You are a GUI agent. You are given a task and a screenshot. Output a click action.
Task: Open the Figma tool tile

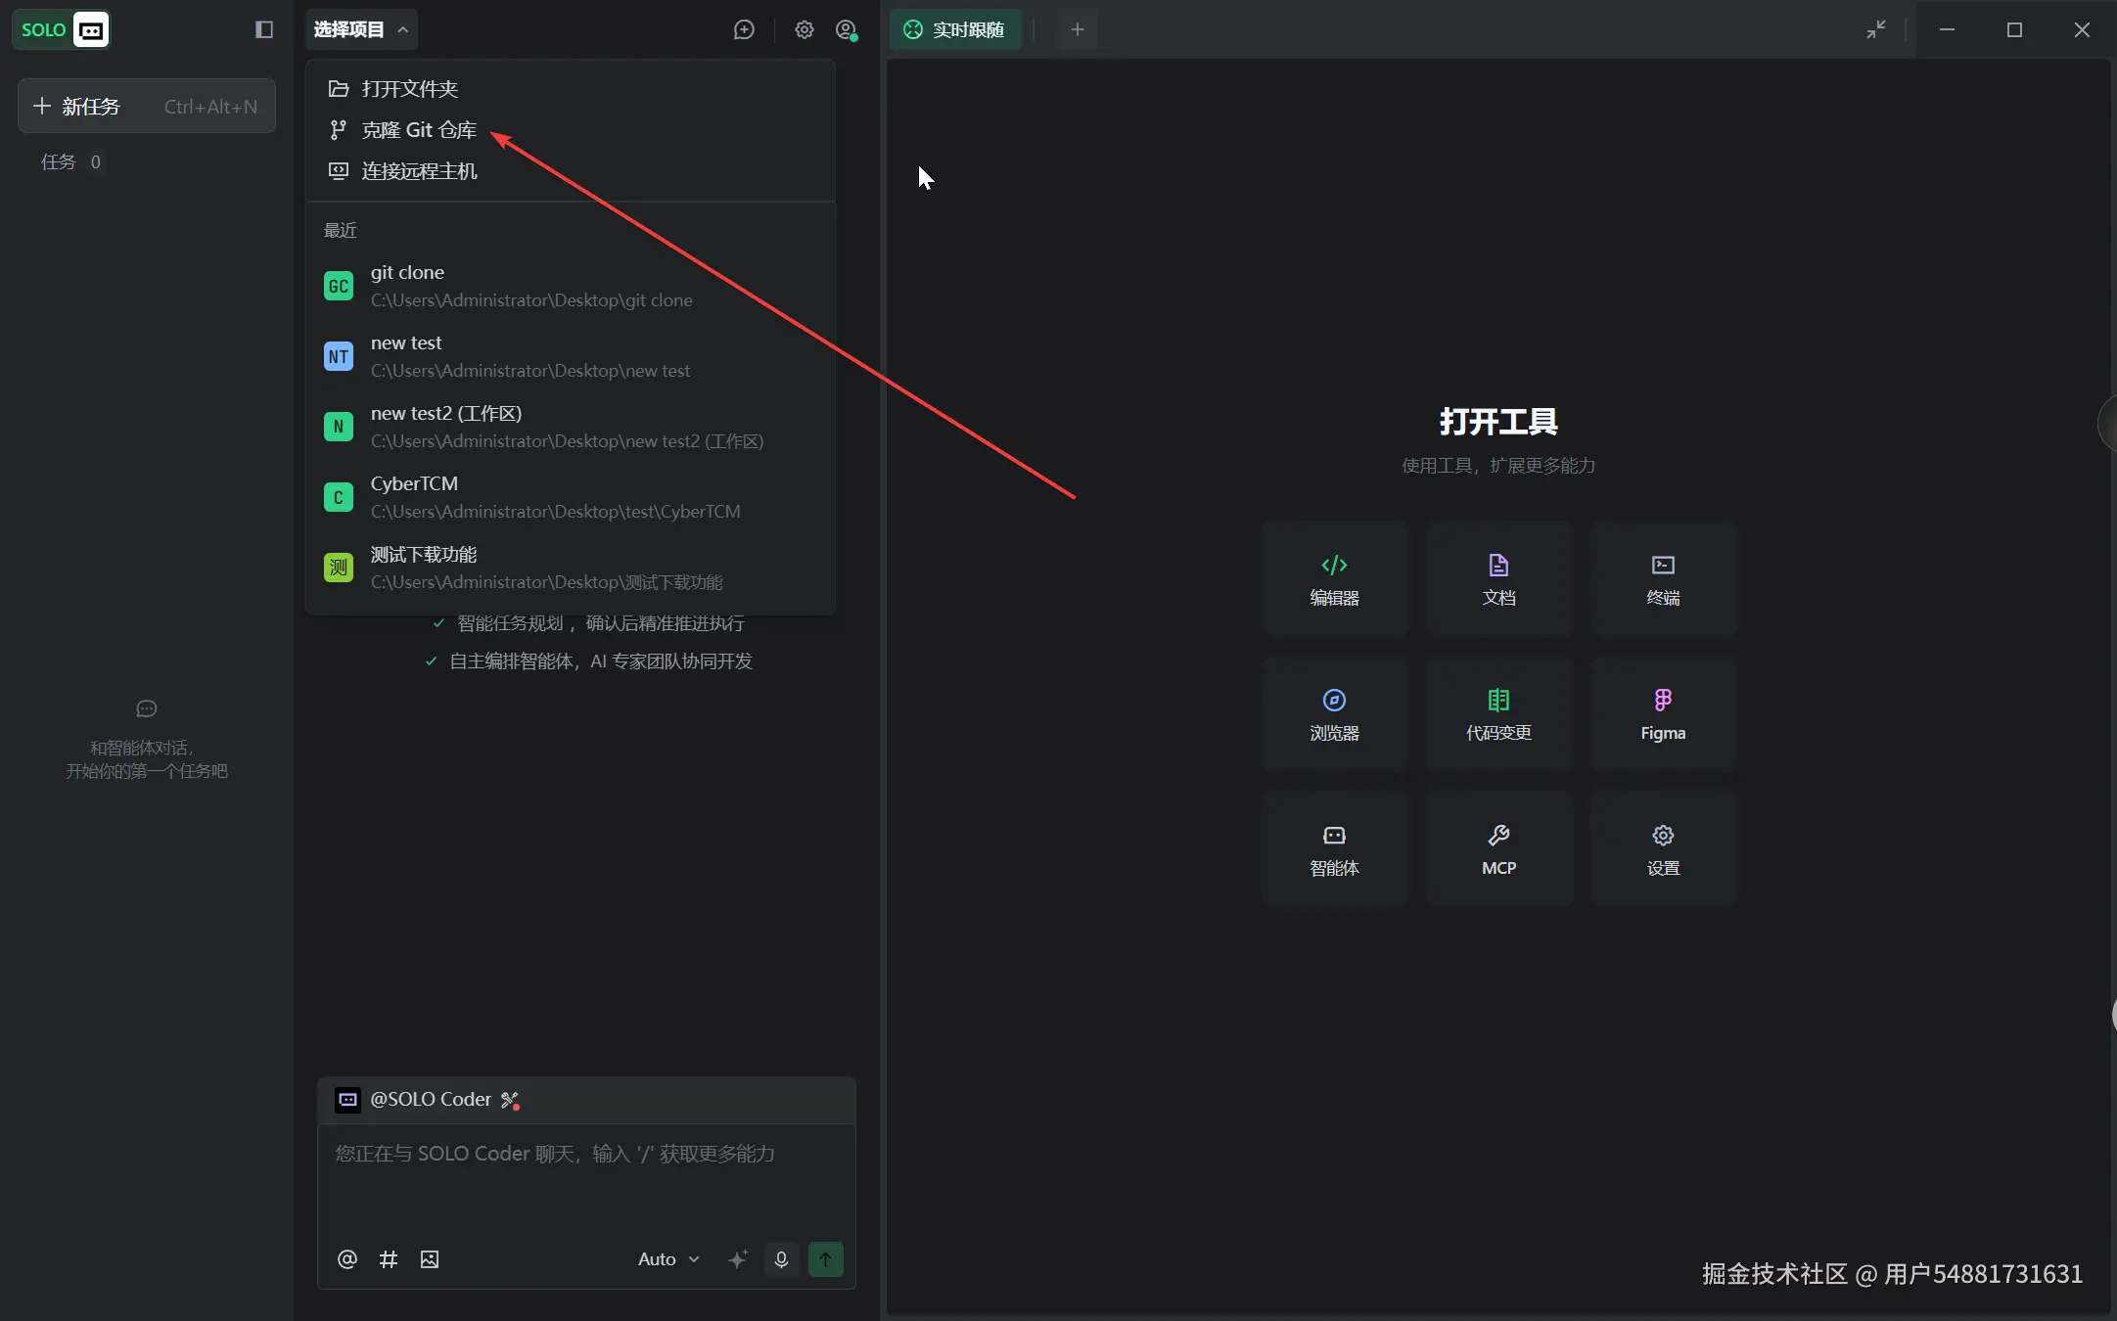coord(1663,714)
